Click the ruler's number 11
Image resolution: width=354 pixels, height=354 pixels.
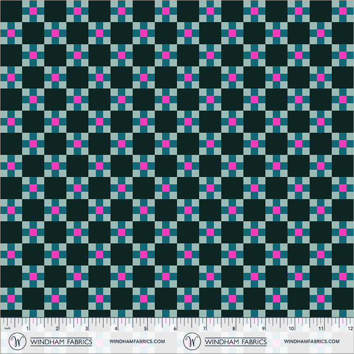[x=321, y=329]
